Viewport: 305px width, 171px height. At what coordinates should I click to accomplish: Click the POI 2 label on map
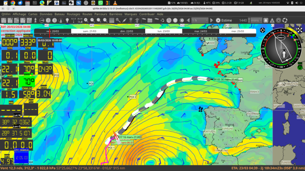[x=133, y=97]
